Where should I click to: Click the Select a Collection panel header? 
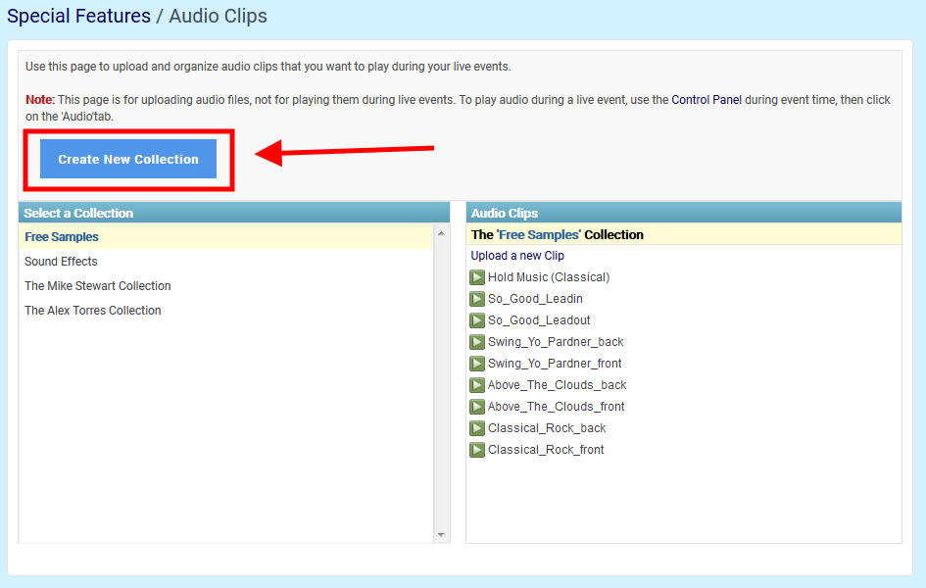pyautogui.click(x=234, y=213)
